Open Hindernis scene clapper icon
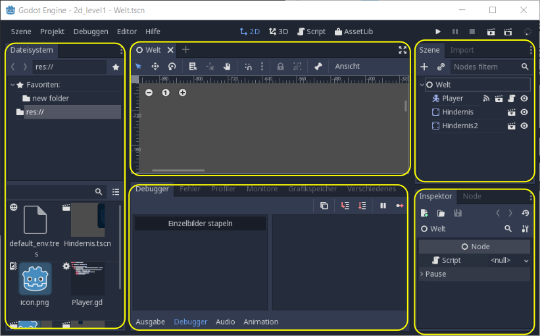 pyautogui.click(x=512, y=112)
